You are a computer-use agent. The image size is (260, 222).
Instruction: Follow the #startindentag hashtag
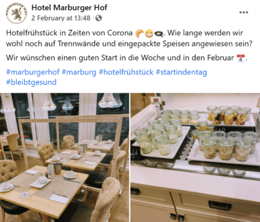[x=182, y=72]
